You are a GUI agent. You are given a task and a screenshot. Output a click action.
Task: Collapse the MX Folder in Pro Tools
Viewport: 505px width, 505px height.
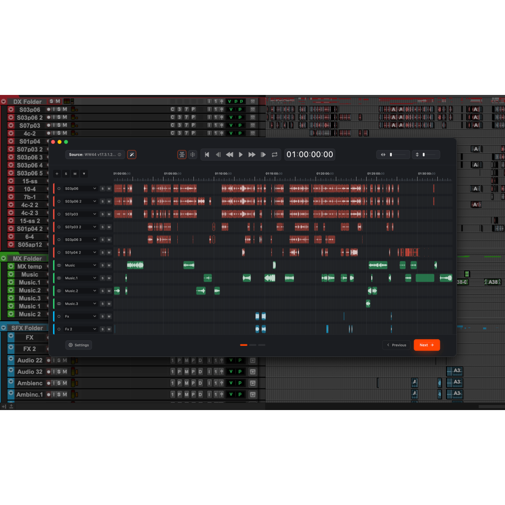coord(4,258)
